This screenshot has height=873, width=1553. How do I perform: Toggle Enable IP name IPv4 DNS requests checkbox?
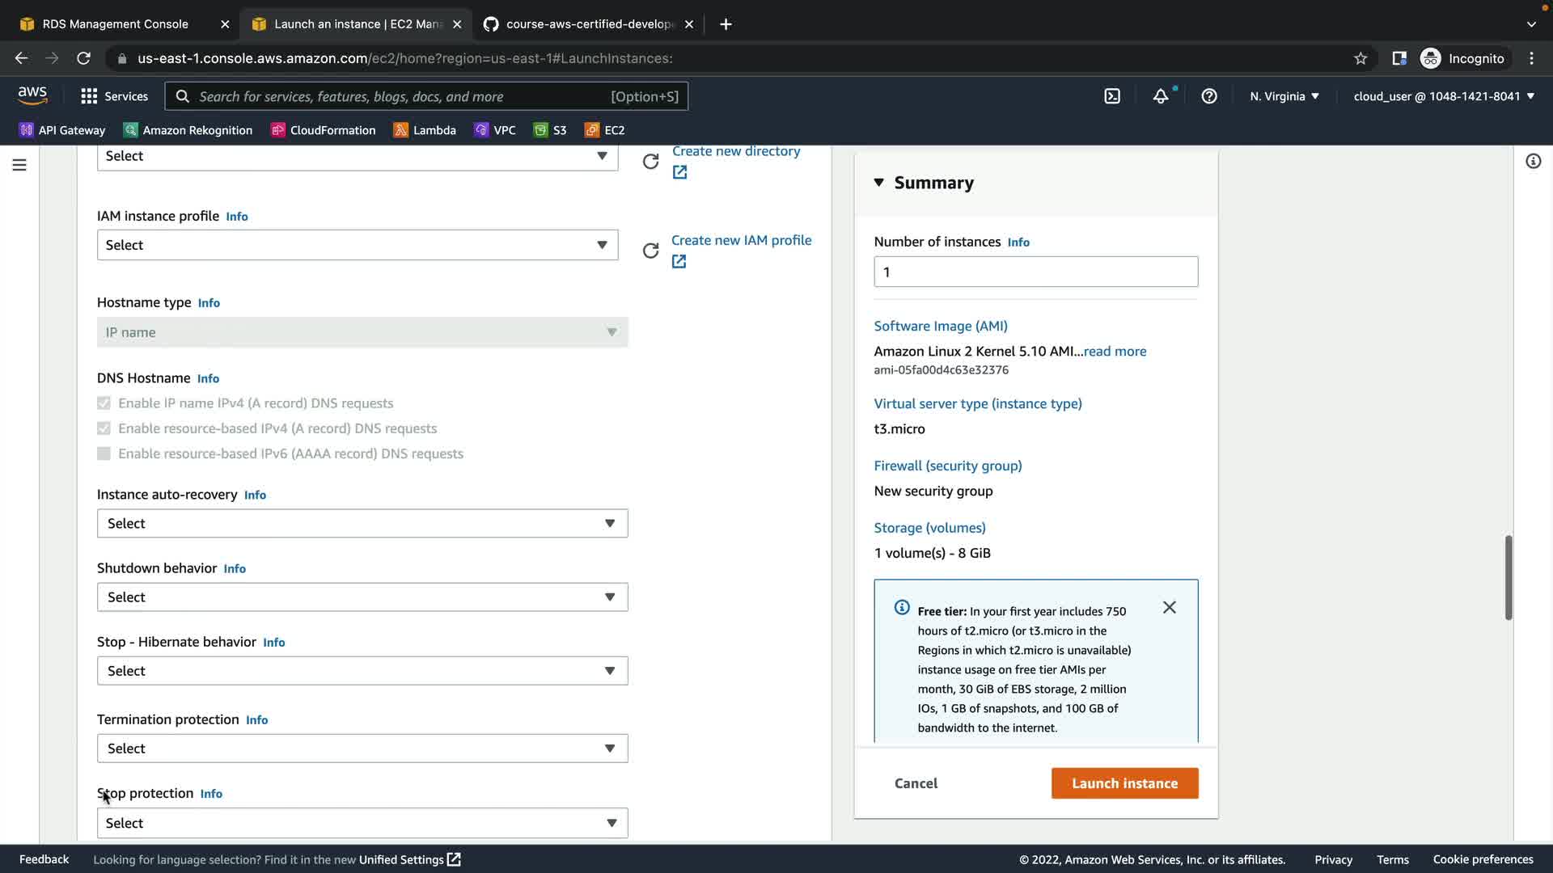[104, 403]
